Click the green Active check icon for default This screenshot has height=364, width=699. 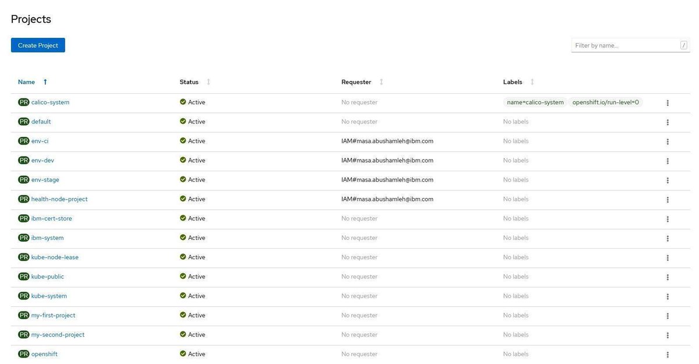(183, 121)
